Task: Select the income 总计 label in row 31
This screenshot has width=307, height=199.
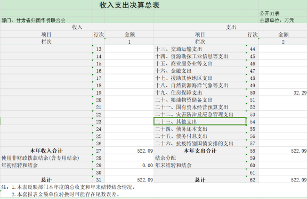Action: coord(46,180)
